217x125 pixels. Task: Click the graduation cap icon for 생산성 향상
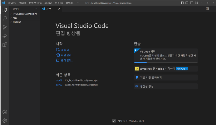point(137,86)
